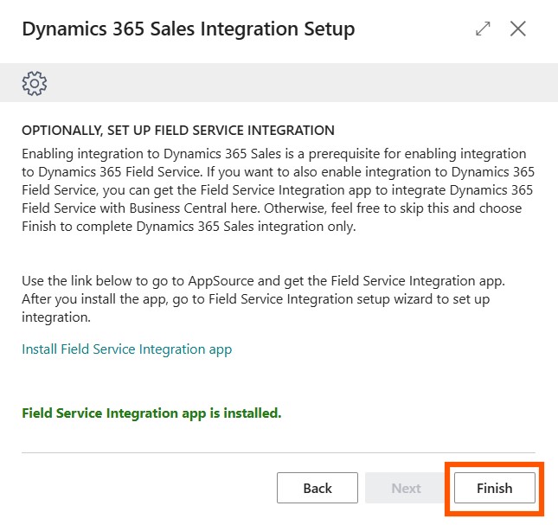This screenshot has width=558, height=525.
Task: Click the greyed-out Next button
Action: 406,488
